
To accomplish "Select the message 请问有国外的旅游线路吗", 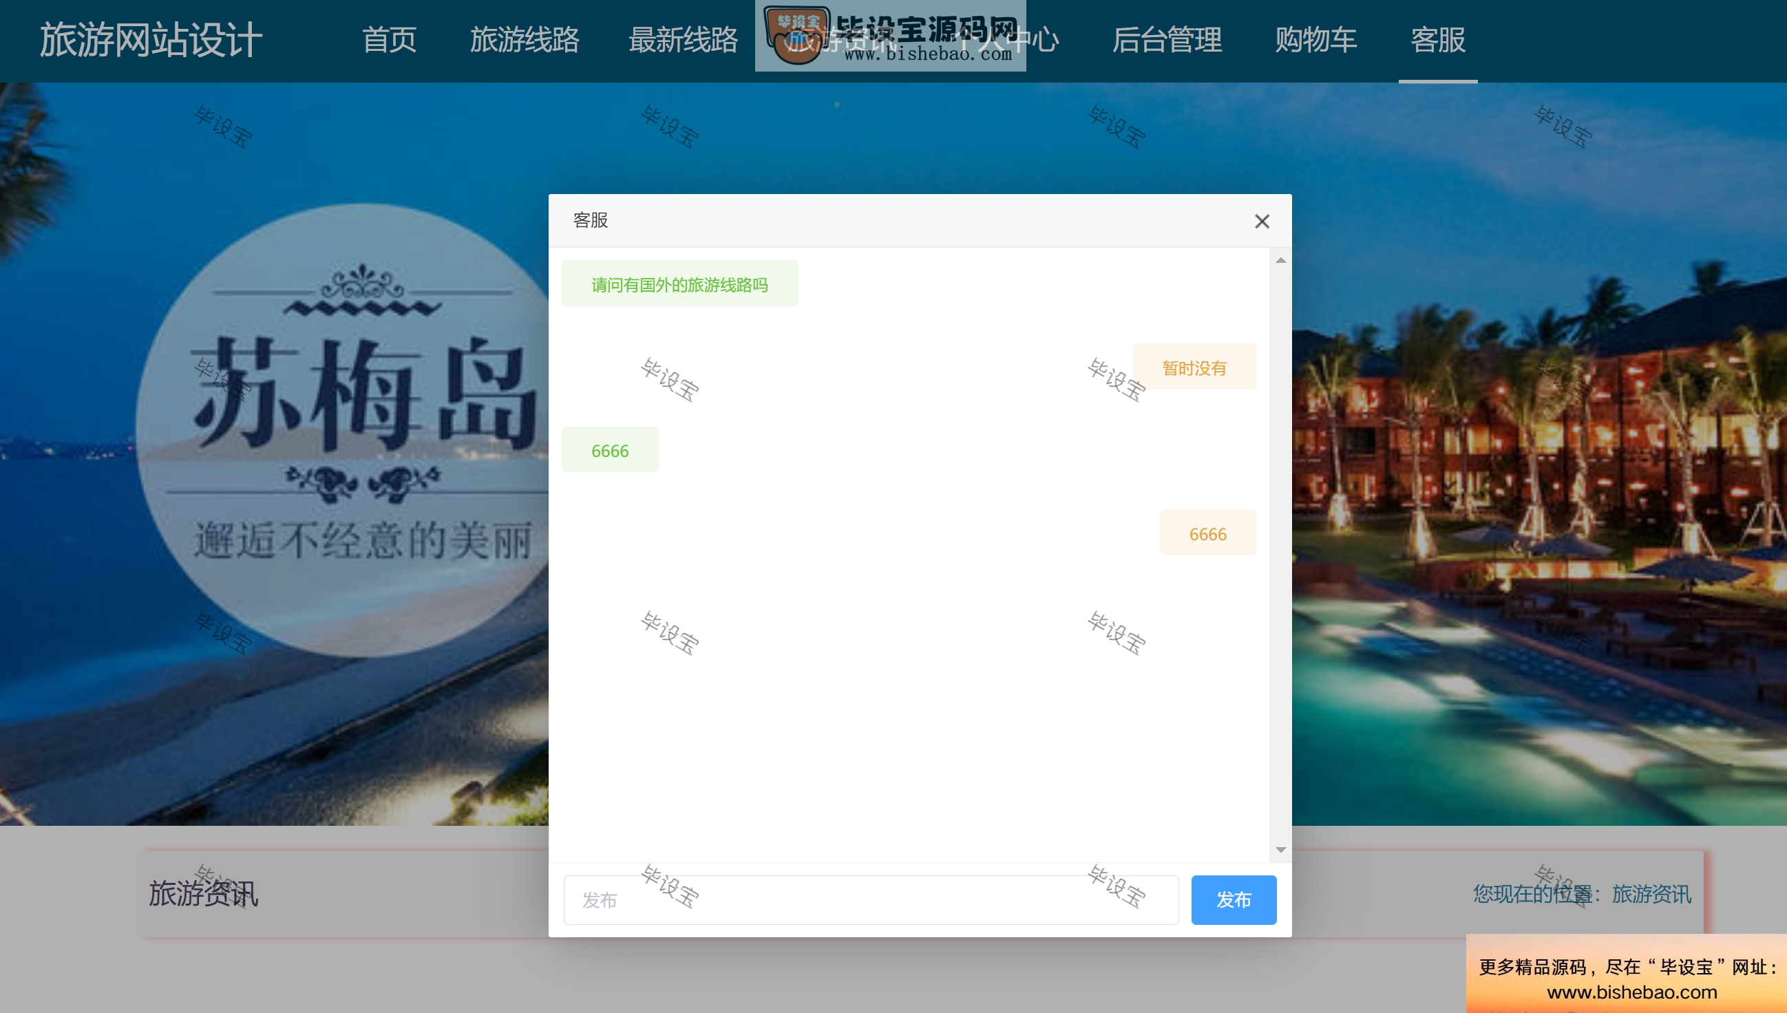I will coord(679,284).
